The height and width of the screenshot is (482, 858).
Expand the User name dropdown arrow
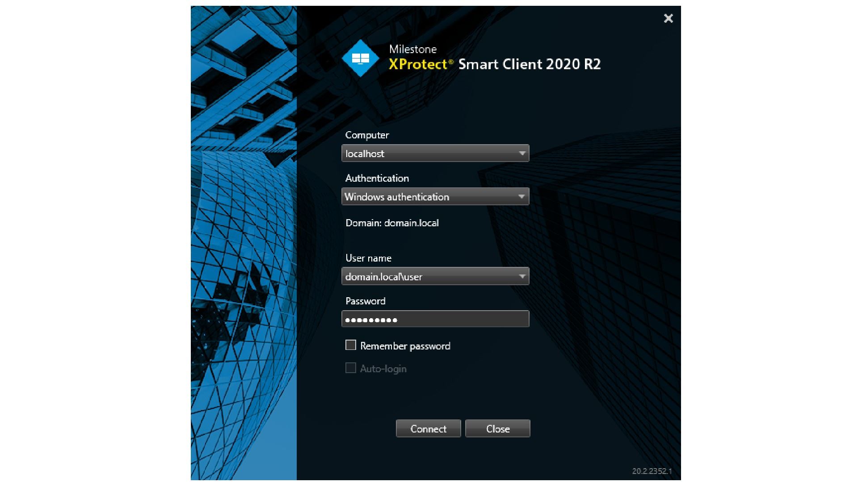(x=522, y=276)
